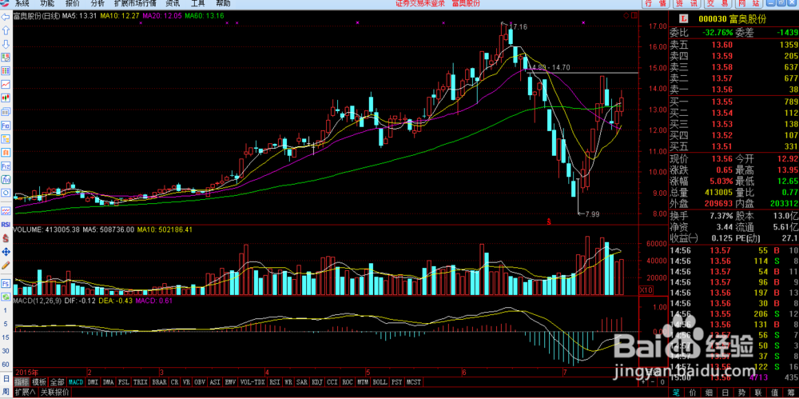This screenshot has width=799, height=399.
Task: Open the 系统 menu
Action: [22, 3]
